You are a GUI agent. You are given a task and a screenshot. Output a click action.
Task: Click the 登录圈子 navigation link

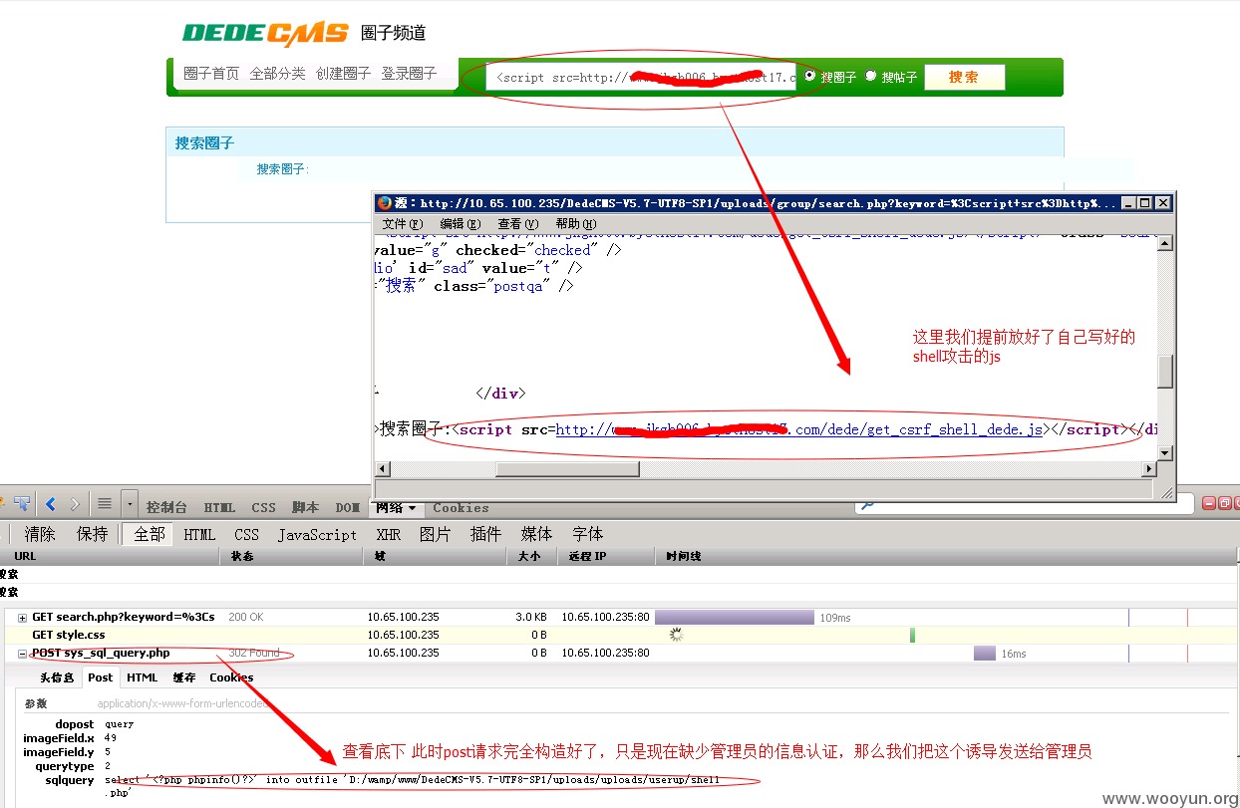click(x=410, y=74)
